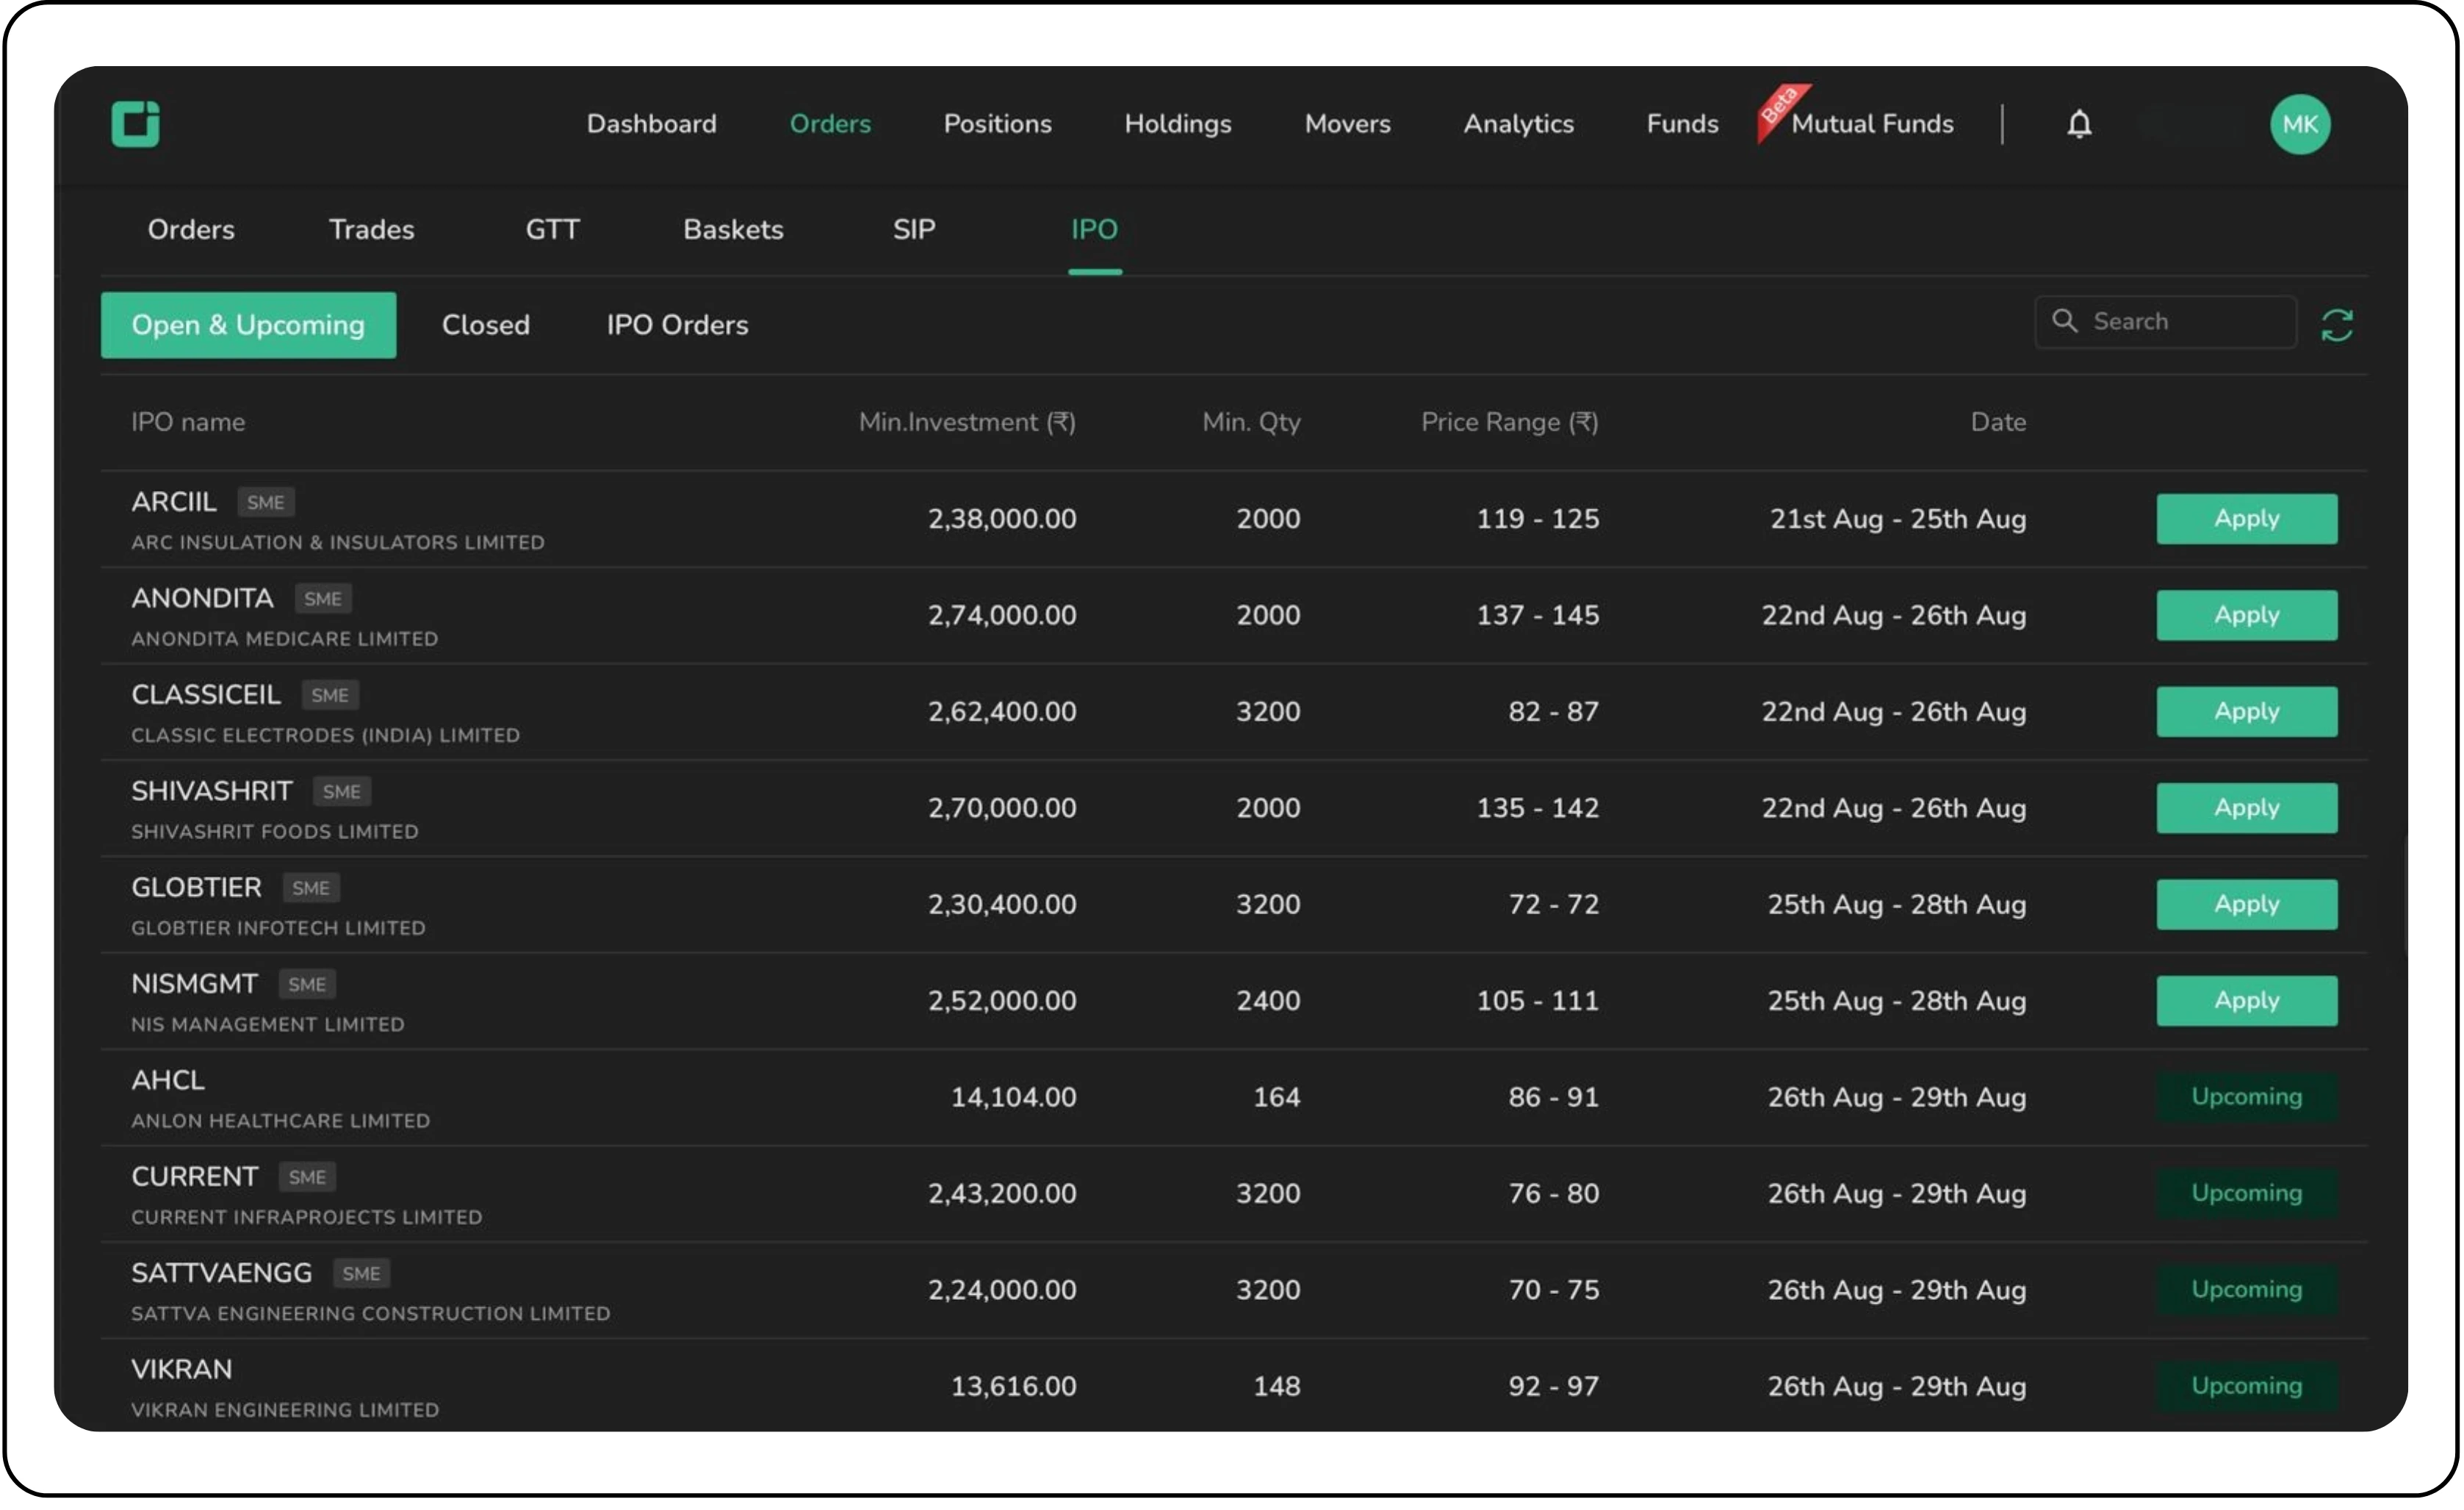Viewport: 2464px width, 1510px height.
Task: Apply for the GLOBTIER IPO
Action: (2246, 904)
